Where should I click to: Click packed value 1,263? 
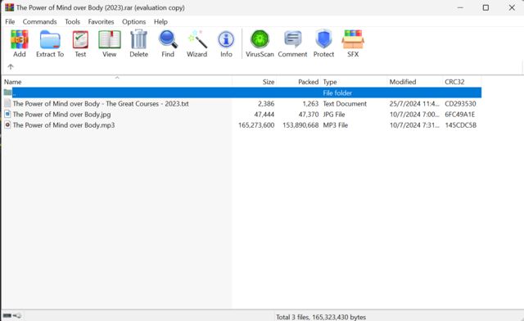[x=310, y=104]
